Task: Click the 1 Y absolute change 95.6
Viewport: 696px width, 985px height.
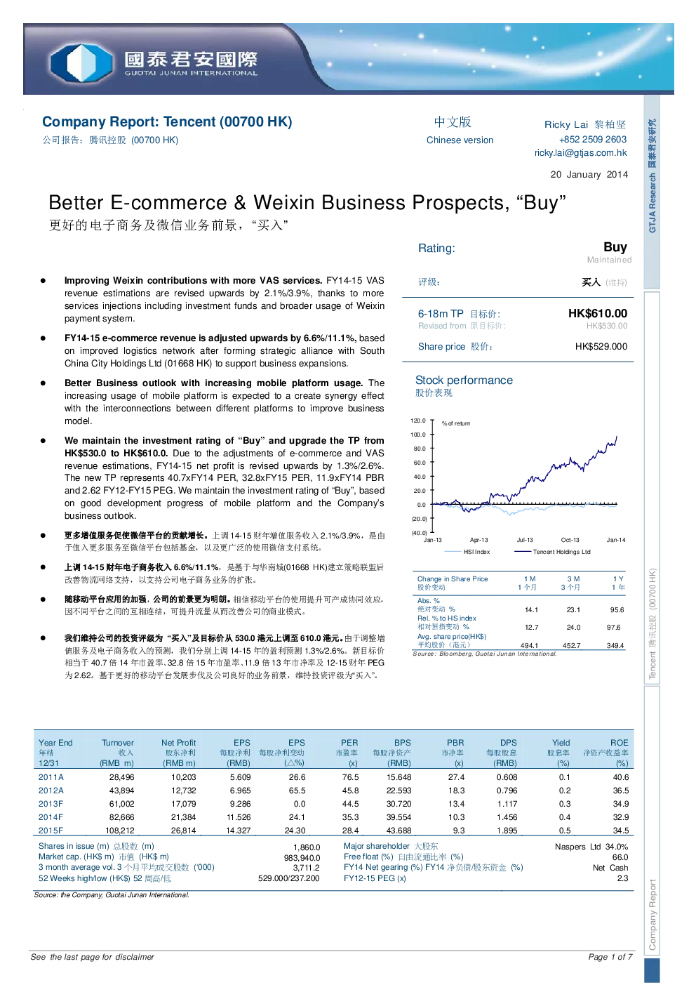Action: click(x=617, y=610)
